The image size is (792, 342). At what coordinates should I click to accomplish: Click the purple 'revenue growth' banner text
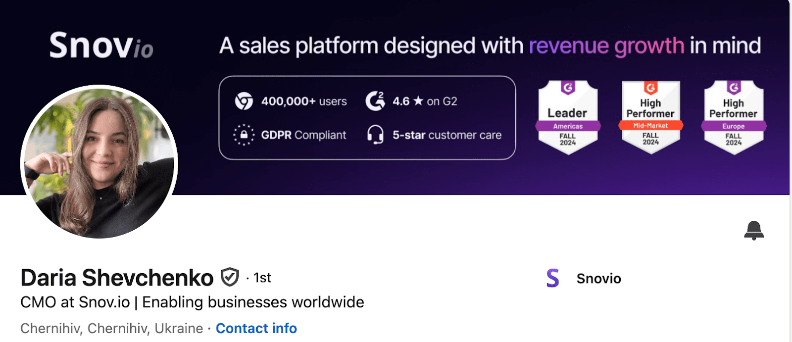point(606,46)
